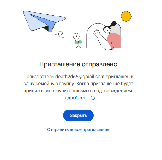Click the smiling woman's face

107,29
